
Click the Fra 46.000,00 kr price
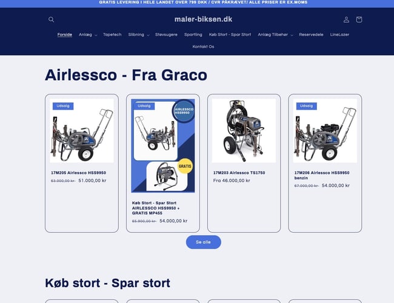click(232, 181)
